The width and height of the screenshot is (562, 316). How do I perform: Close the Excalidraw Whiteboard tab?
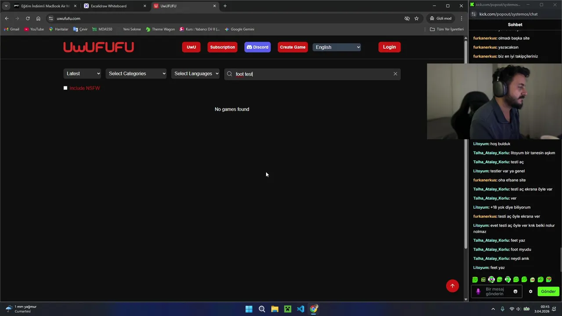pyautogui.click(x=144, y=6)
